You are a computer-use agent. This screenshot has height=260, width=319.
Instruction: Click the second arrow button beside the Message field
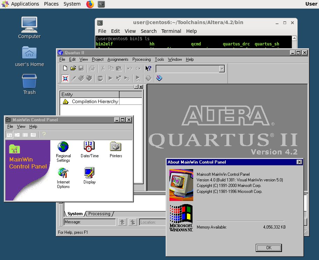click(133, 222)
